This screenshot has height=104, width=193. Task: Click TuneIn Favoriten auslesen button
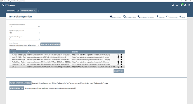click(20, 83)
